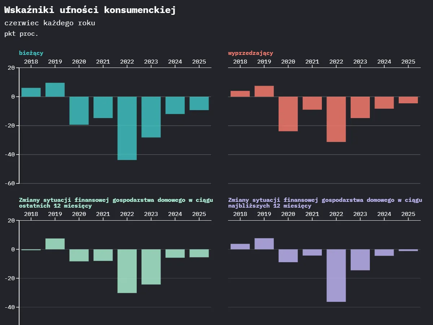The image size is (433, 325).
Task: Select the 2023 purple bar for najbliższych 12 miesięcy
Action: [x=360, y=260]
